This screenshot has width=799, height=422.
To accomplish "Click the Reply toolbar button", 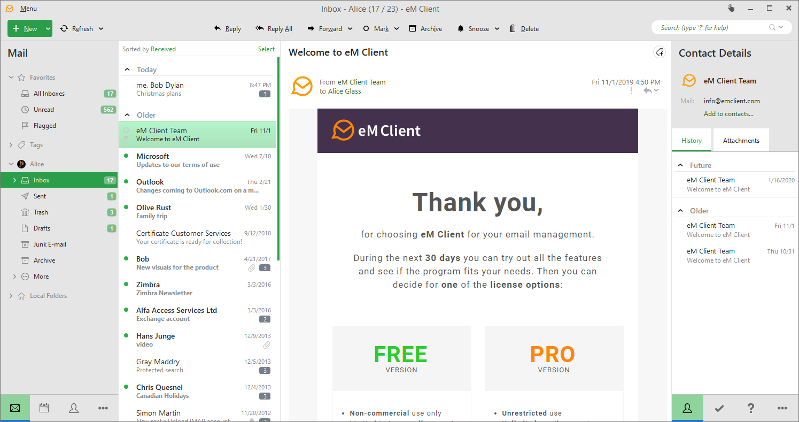I will tap(228, 28).
